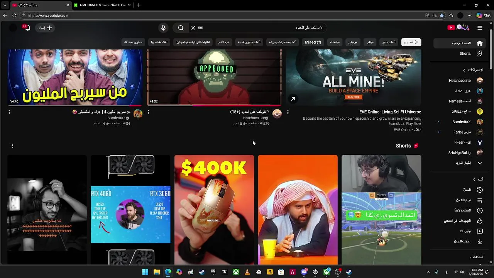Click the Create plus button

click(45, 28)
